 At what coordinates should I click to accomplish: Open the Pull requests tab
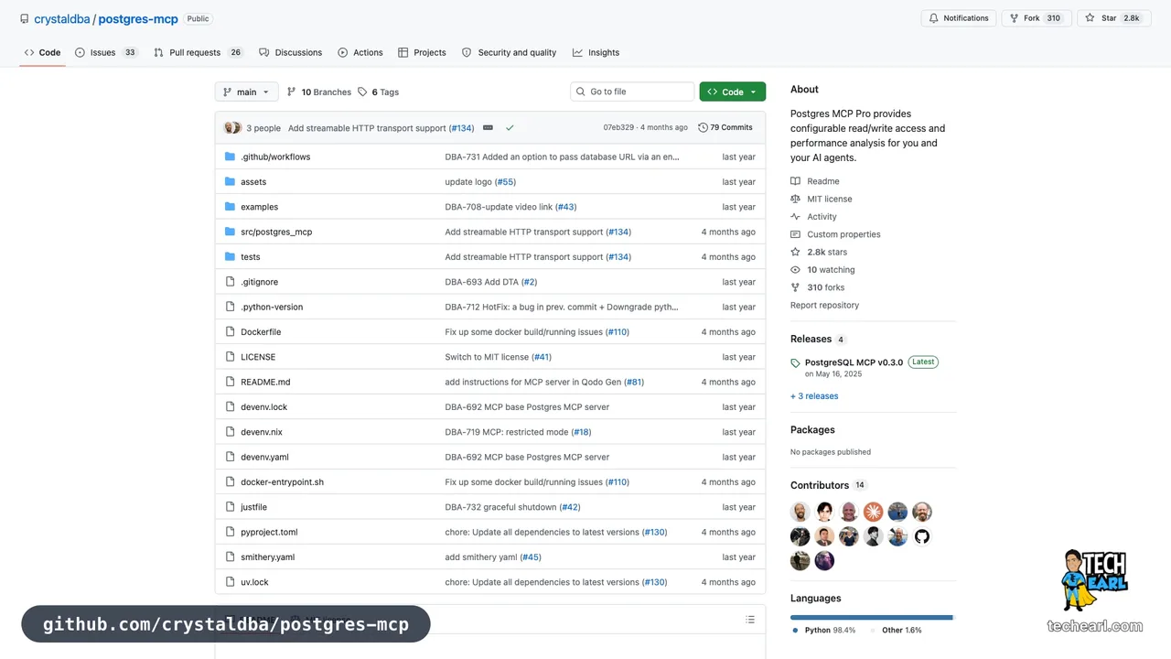(199, 52)
